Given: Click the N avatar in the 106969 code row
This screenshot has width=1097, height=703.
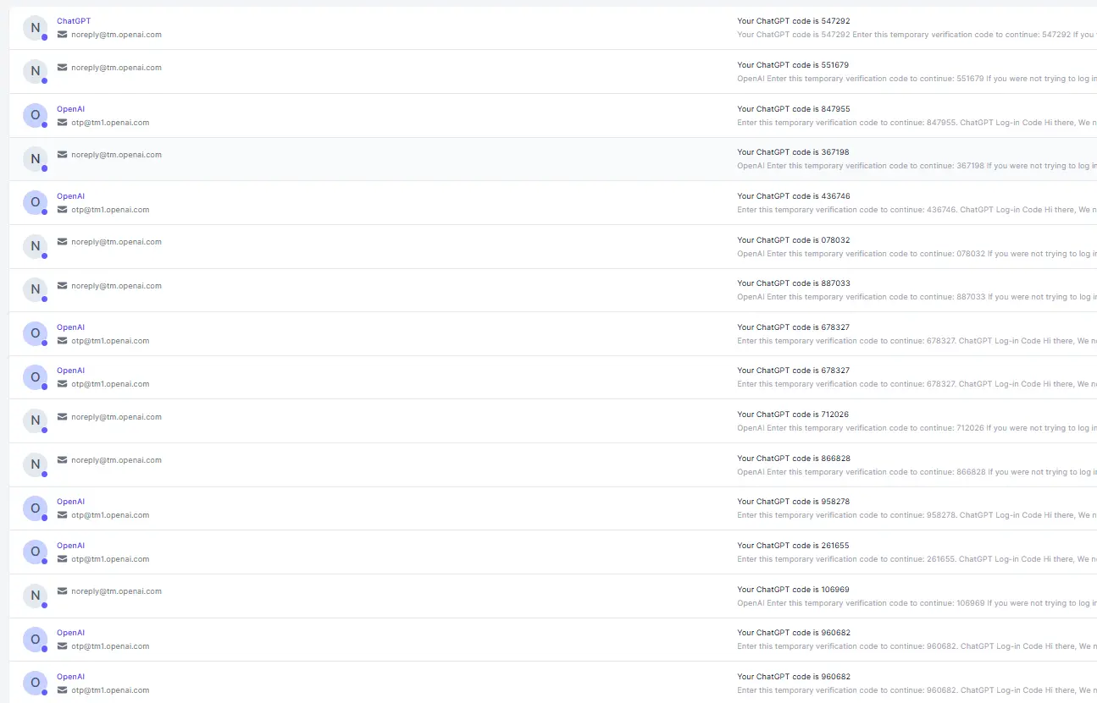Looking at the screenshot, I should tap(35, 596).
